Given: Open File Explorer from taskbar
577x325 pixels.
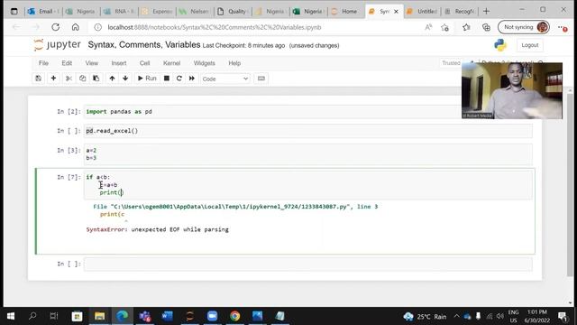Looking at the screenshot, I should click(99, 316).
